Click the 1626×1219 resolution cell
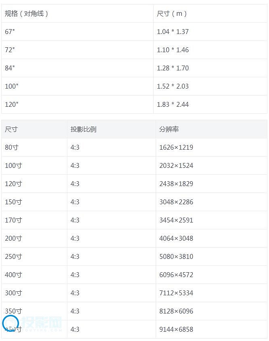This screenshot has width=269, height=341. pos(176,147)
